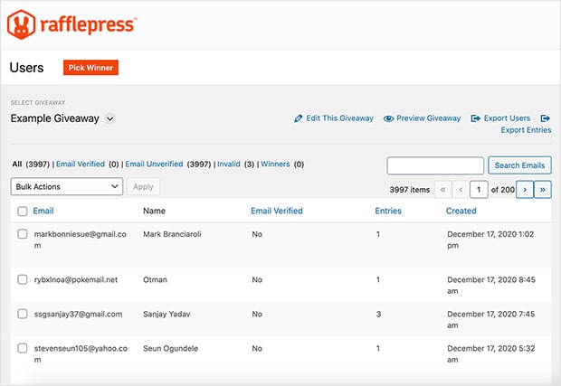
Task: Sort by the Email Verified column header
Action: pyautogui.click(x=277, y=211)
